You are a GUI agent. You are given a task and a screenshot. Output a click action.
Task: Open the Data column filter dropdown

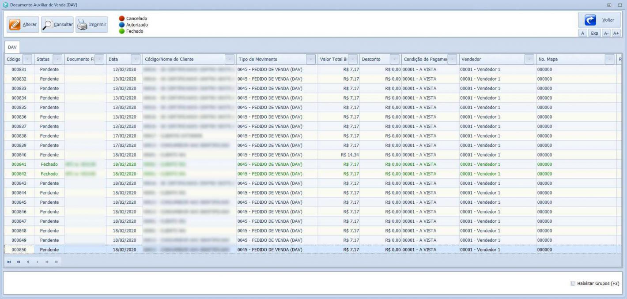pyautogui.click(x=135, y=59)
